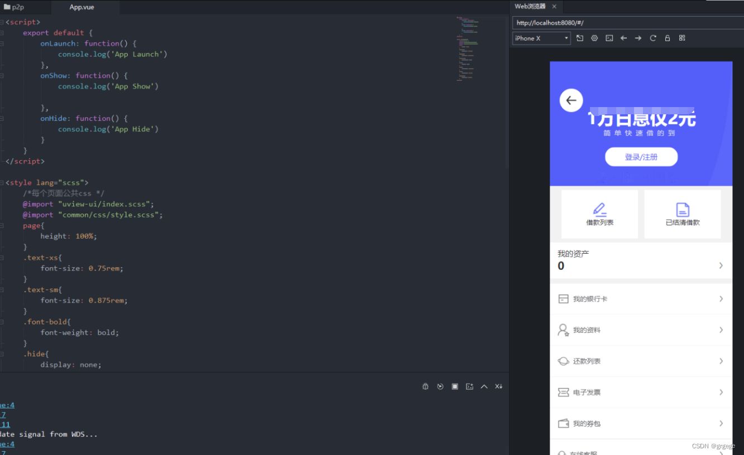Stop the dev server with the square icon

454,386
